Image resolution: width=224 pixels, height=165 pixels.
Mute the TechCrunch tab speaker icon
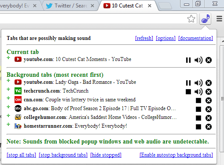(198, 92)
